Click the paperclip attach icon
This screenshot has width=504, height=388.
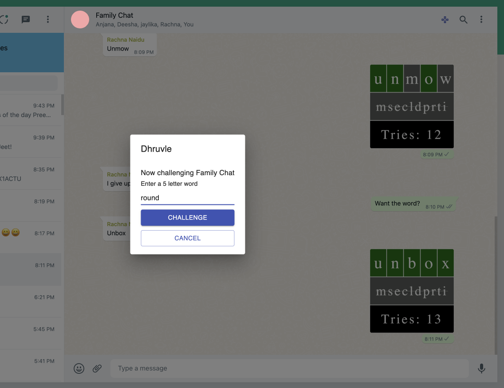97,368
